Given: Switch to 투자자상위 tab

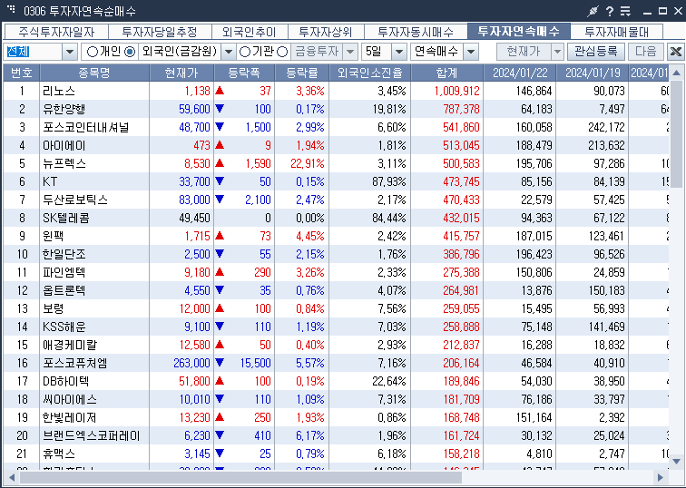Looking at the screenshot, I should point(326,32).
